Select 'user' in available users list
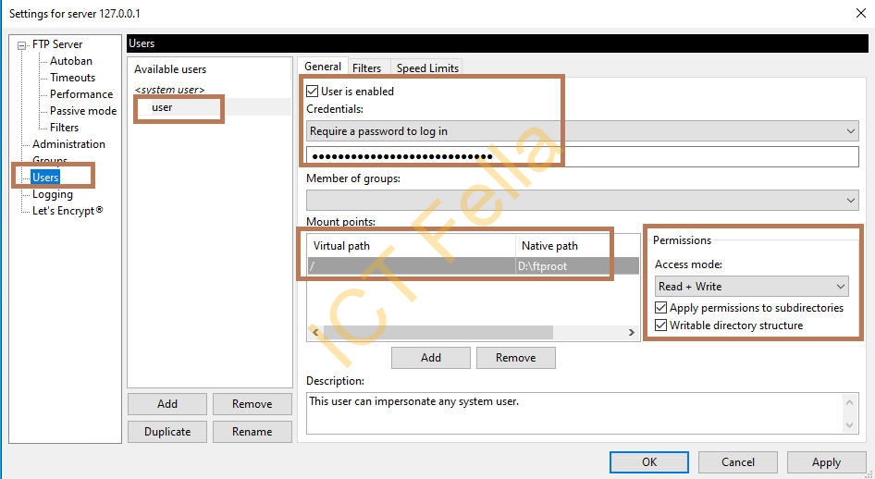This screenshot has height=479, width=875. tap(162, 107)
